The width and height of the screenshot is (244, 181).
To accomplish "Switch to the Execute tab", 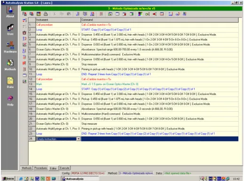I will coord(64,168).
